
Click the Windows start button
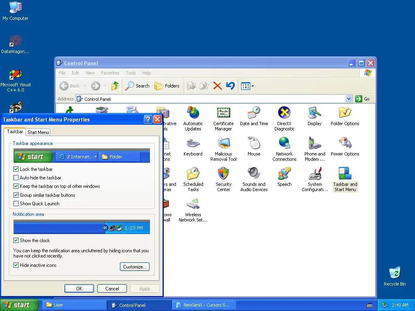click(x=19, y=305)
